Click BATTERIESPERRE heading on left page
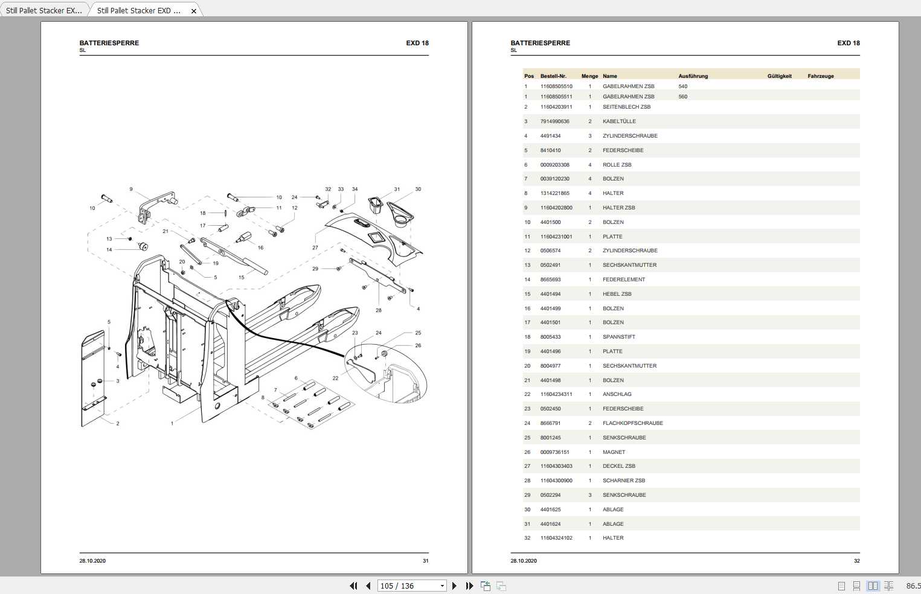This screenshot has height=594, width=921. pos(109,43)
